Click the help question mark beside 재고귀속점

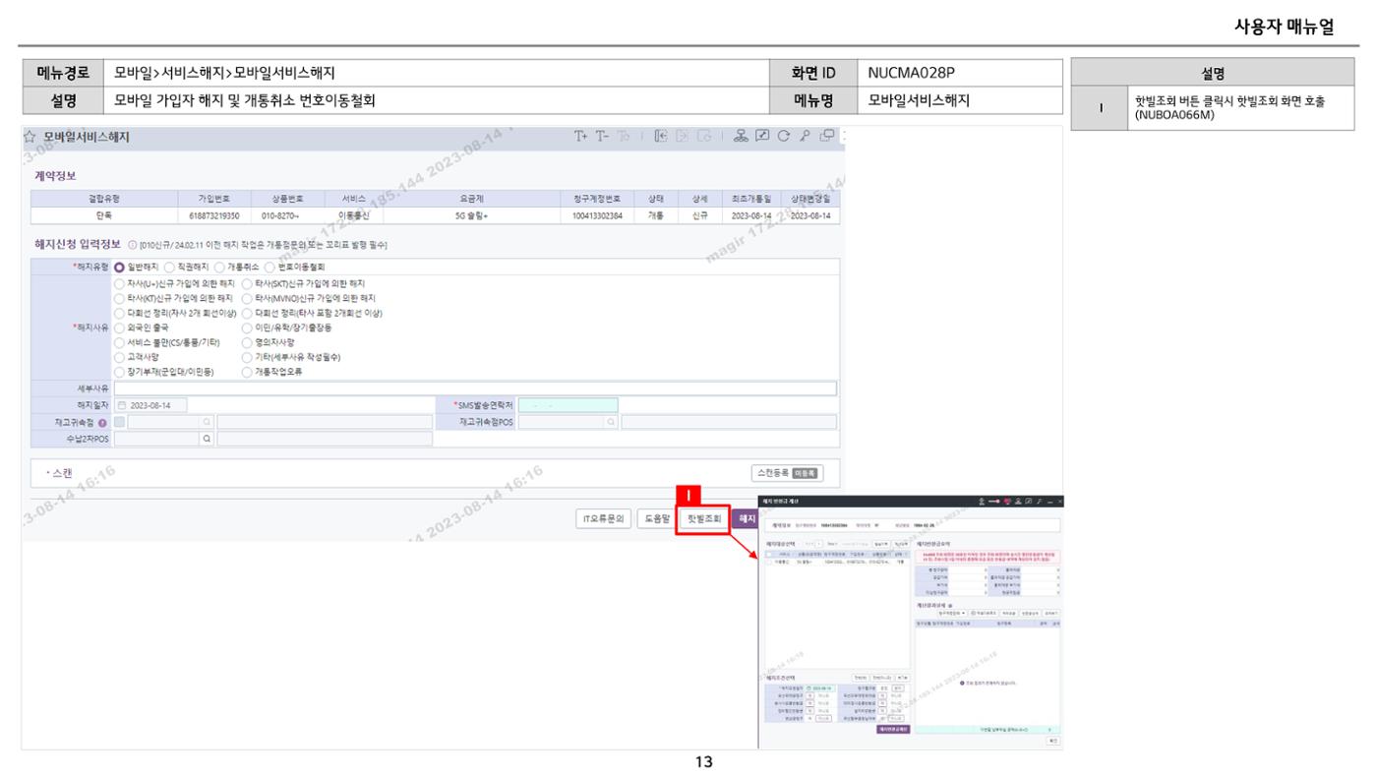click(x=102, y=422)
